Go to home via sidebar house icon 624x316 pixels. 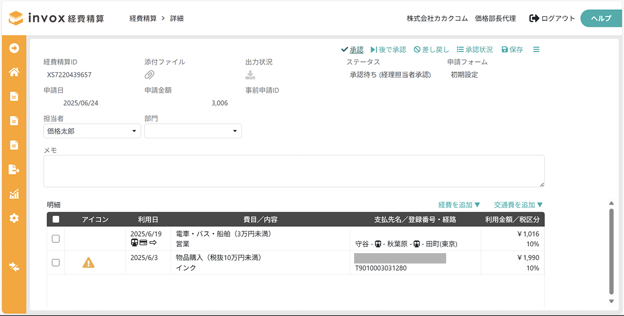pyautogui.click(x=15, y=72)
